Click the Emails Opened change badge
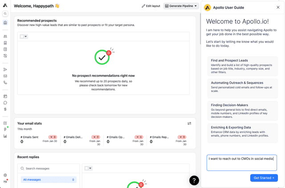The image size is (285, 188). (139, 137)
